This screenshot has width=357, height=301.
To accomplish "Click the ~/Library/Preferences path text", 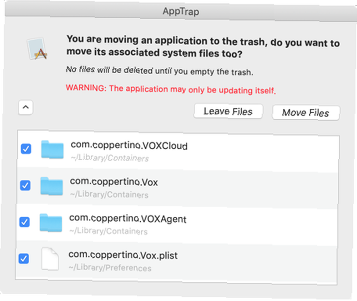I will click(110, 267).
